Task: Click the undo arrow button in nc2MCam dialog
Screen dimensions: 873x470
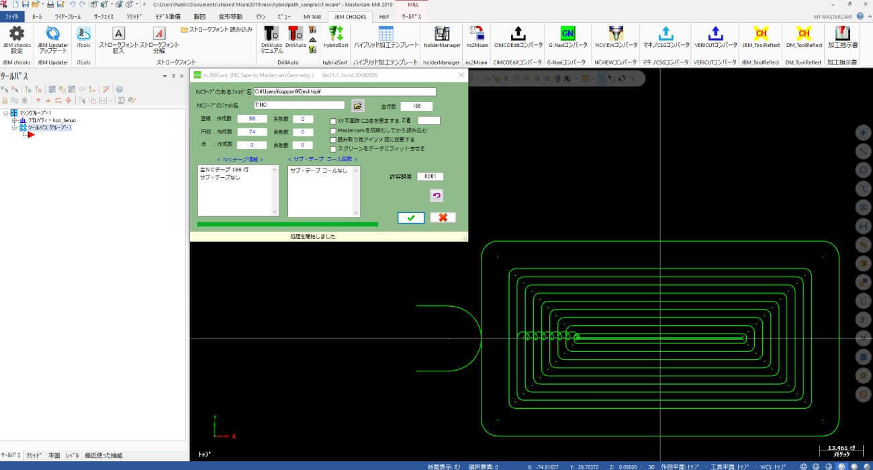Action: click(436, 195)
